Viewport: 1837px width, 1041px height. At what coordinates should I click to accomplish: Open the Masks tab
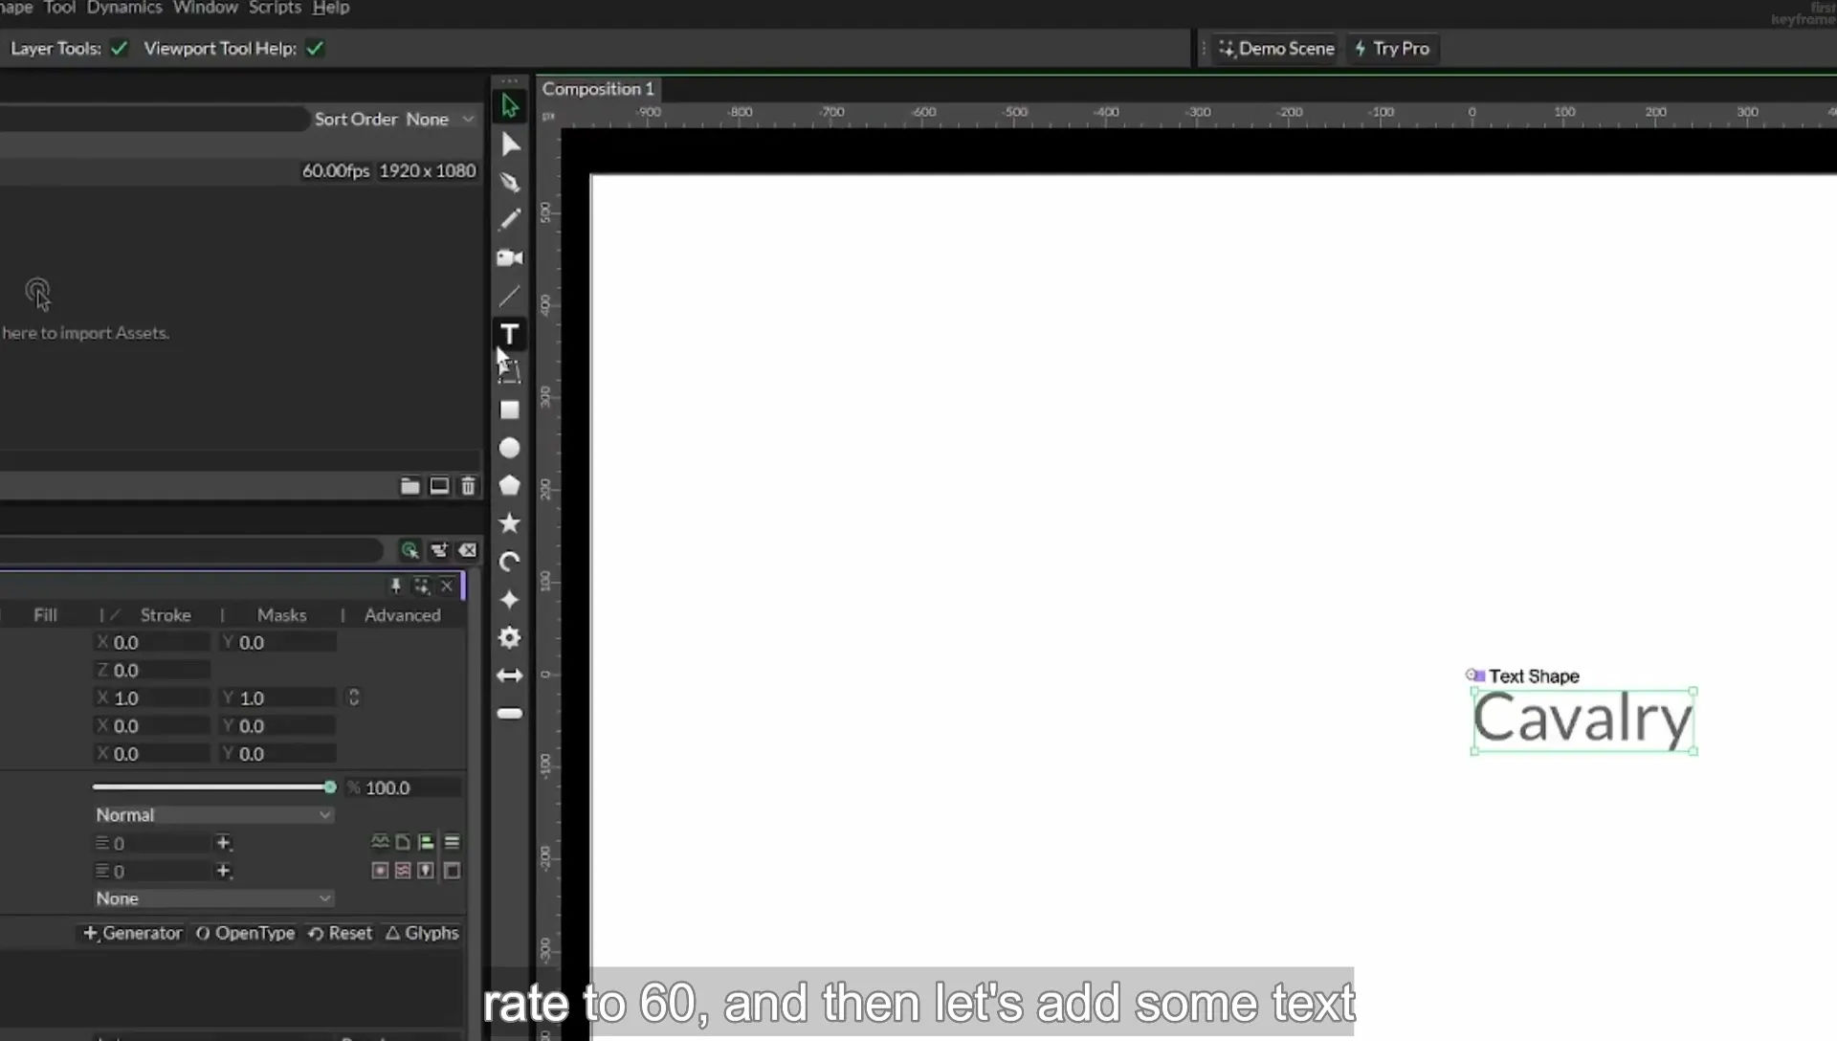click(x=281, y=615)
